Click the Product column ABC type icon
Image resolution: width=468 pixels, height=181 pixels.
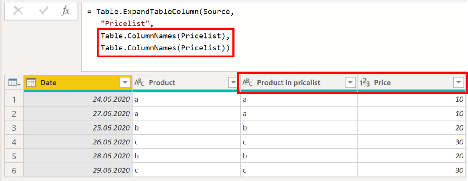pyautogui.click(x=140, y=82)
